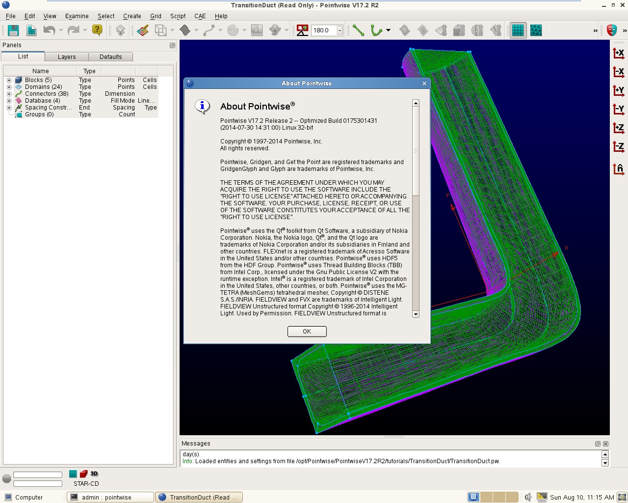Image resolution: width=628 pixels, height=503 pixels.
Task: Click the red-blue mask icon
Action: [611, 30]
